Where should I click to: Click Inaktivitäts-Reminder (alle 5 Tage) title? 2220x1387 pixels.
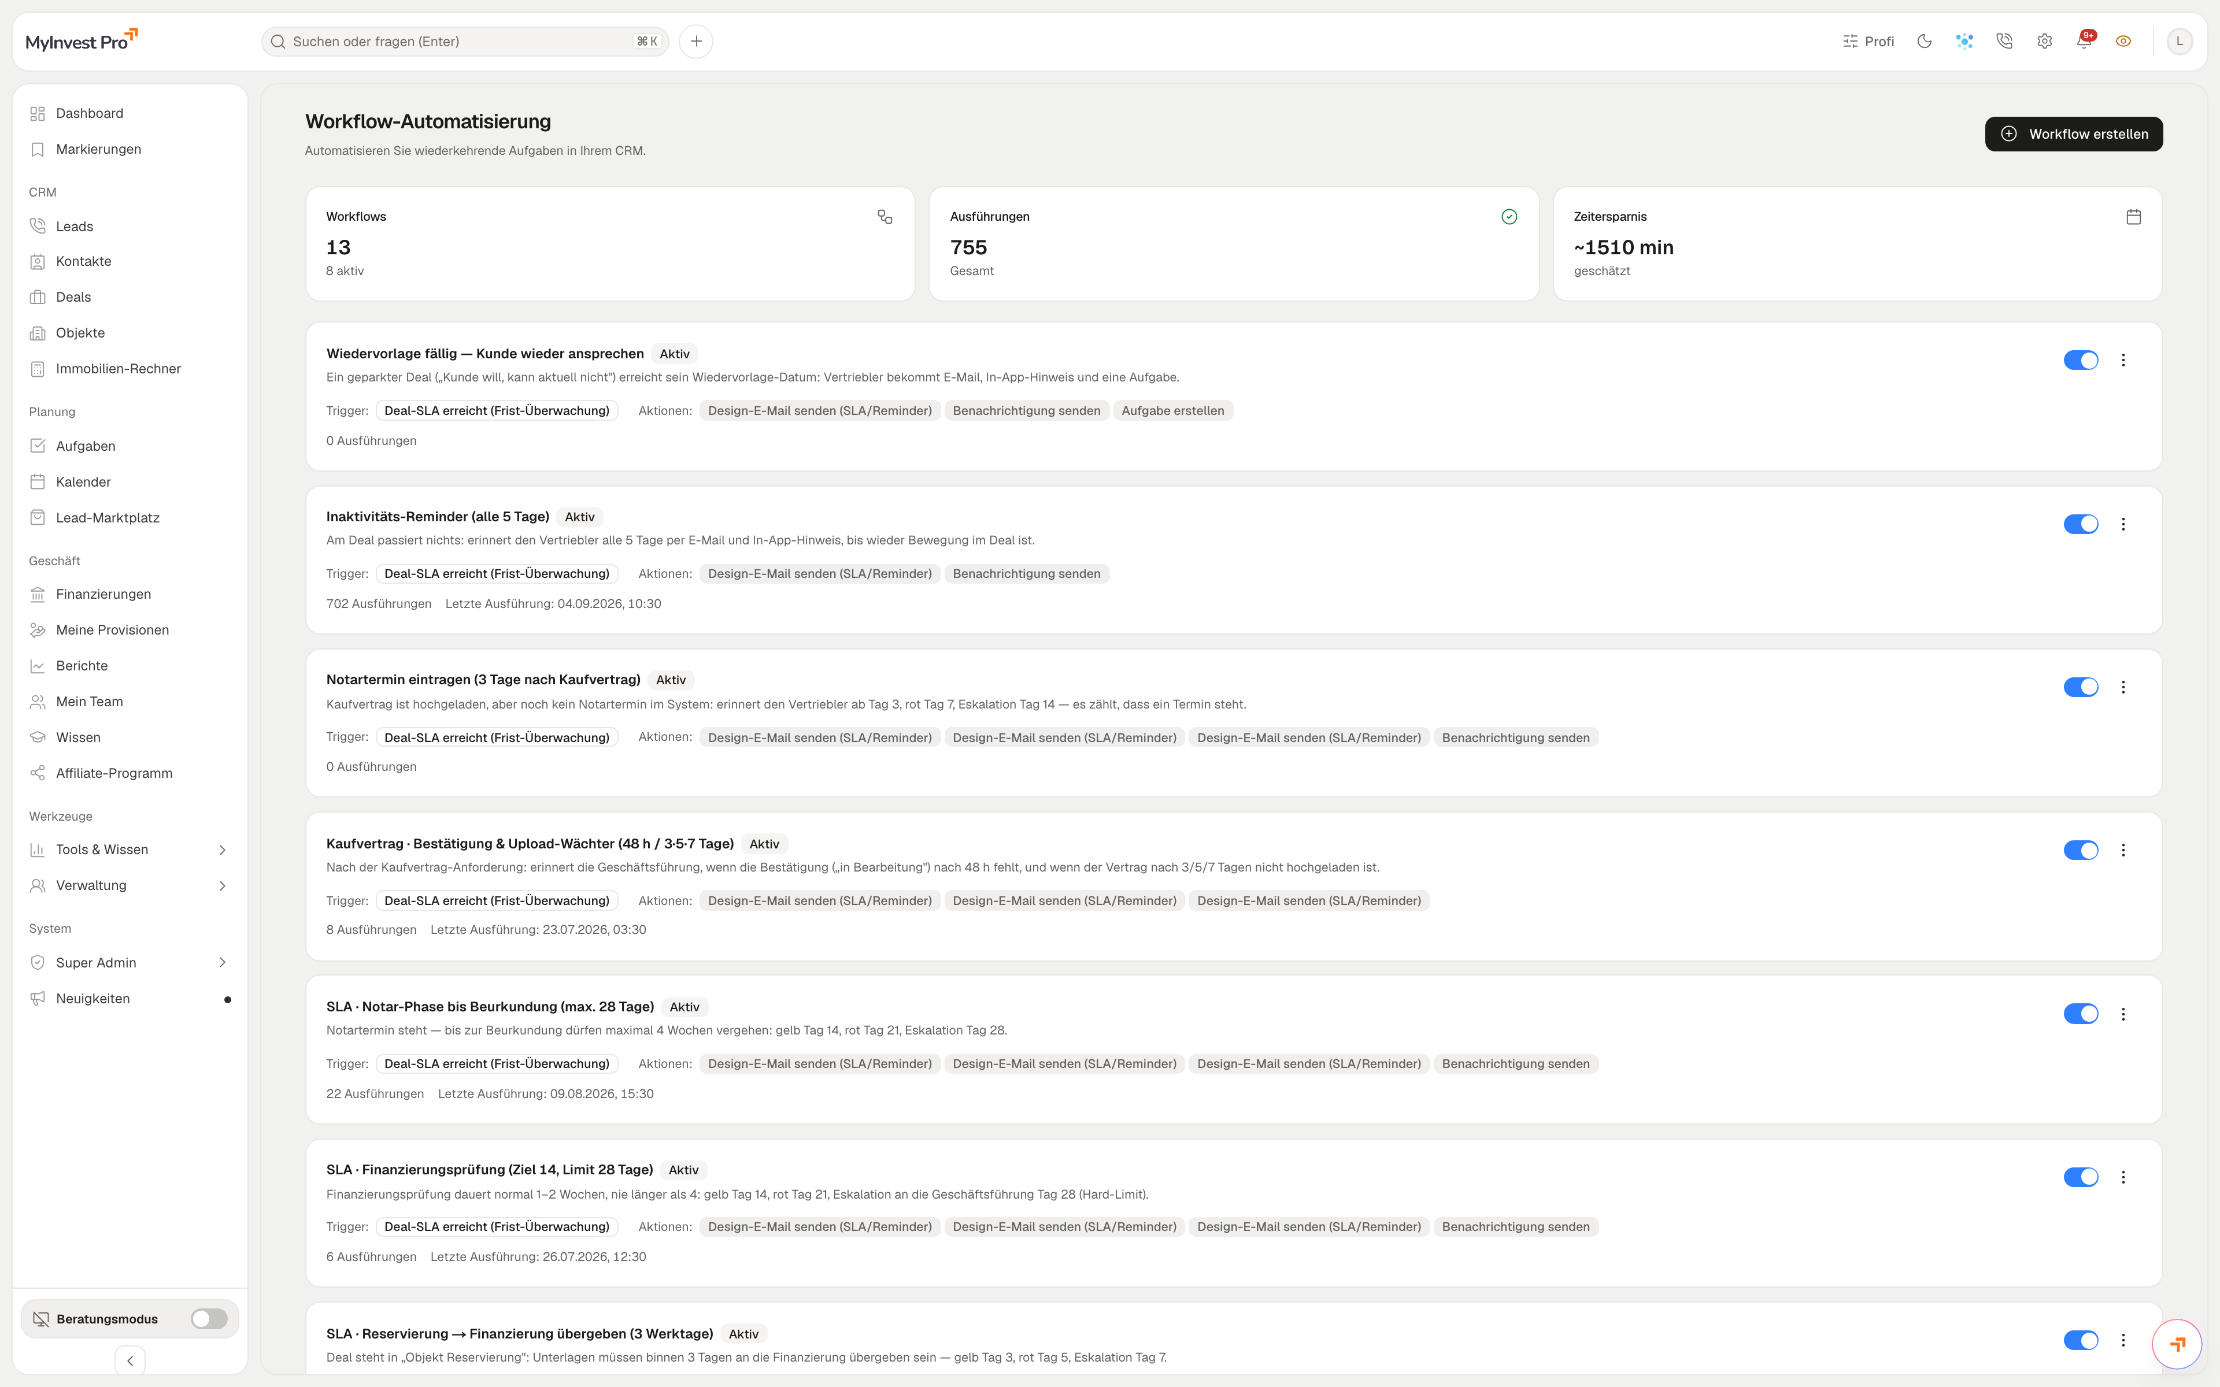(438, 517)
